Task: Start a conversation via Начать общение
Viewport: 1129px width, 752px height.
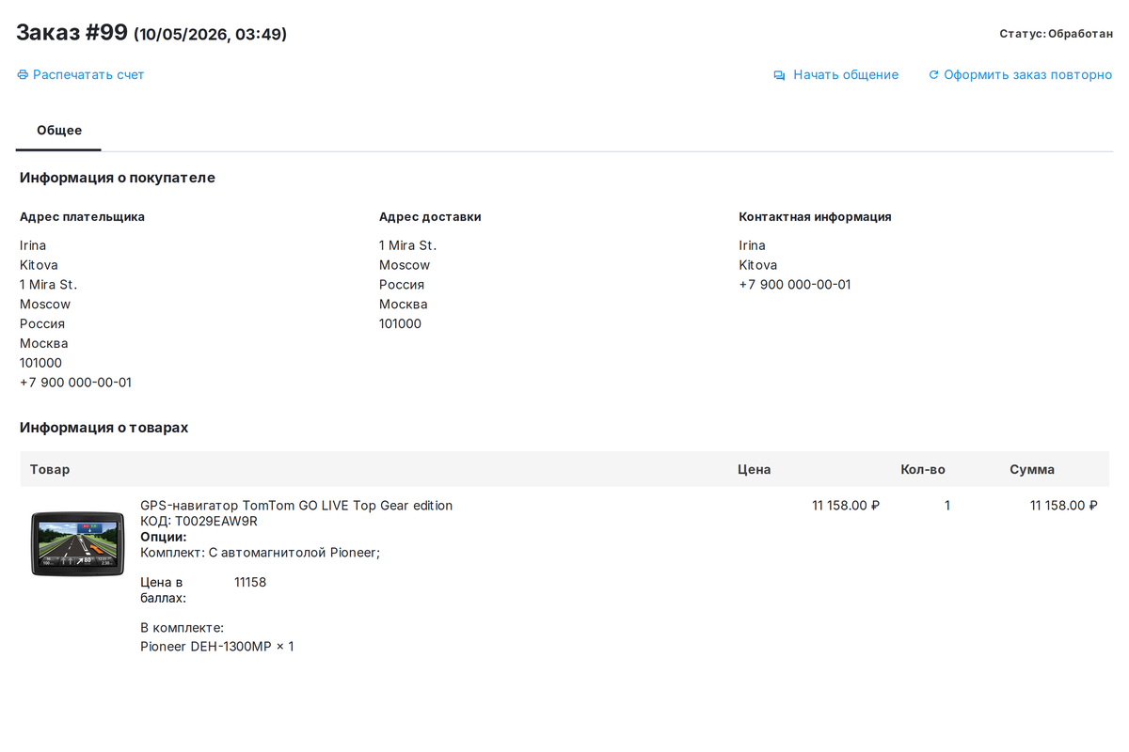Action: click(846, 75)
